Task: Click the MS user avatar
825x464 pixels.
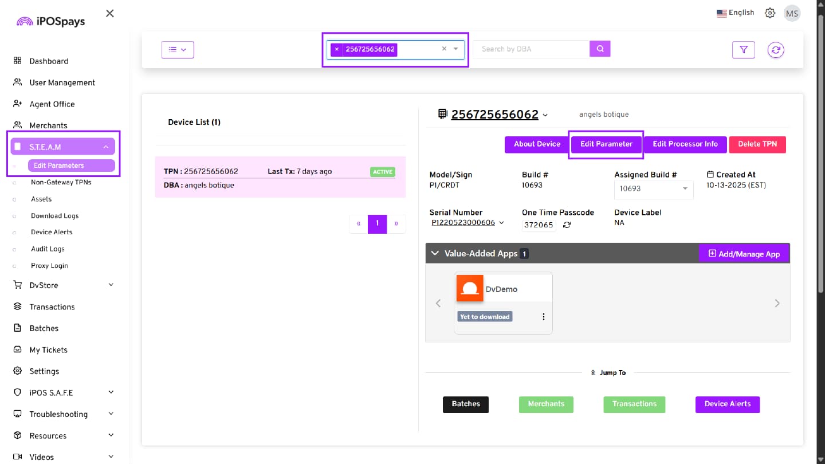Action: (792, 13)
